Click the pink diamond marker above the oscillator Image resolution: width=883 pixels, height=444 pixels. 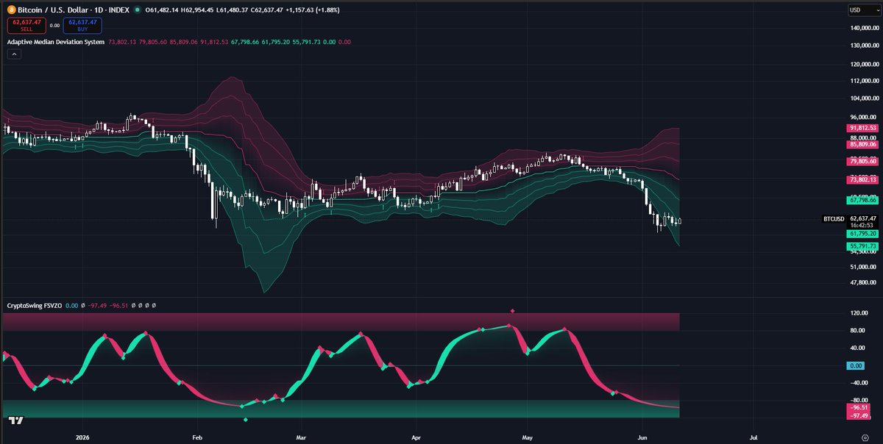[512, 312]
